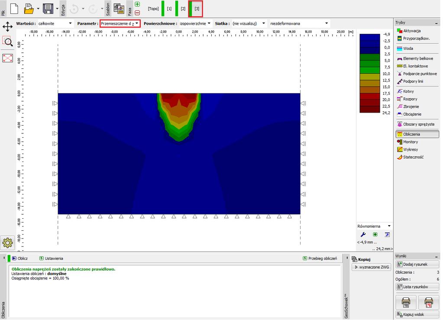The image size is (443, 320).
Task: Select Obszary sprężyste mode
Action: coord(416,124)
